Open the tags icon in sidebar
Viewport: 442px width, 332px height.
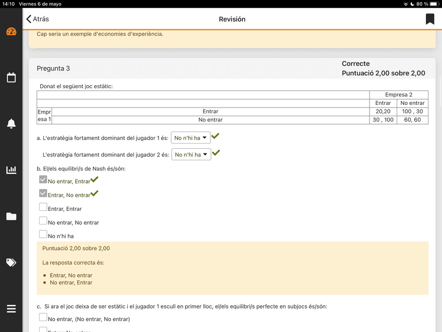tap(11, 262)
